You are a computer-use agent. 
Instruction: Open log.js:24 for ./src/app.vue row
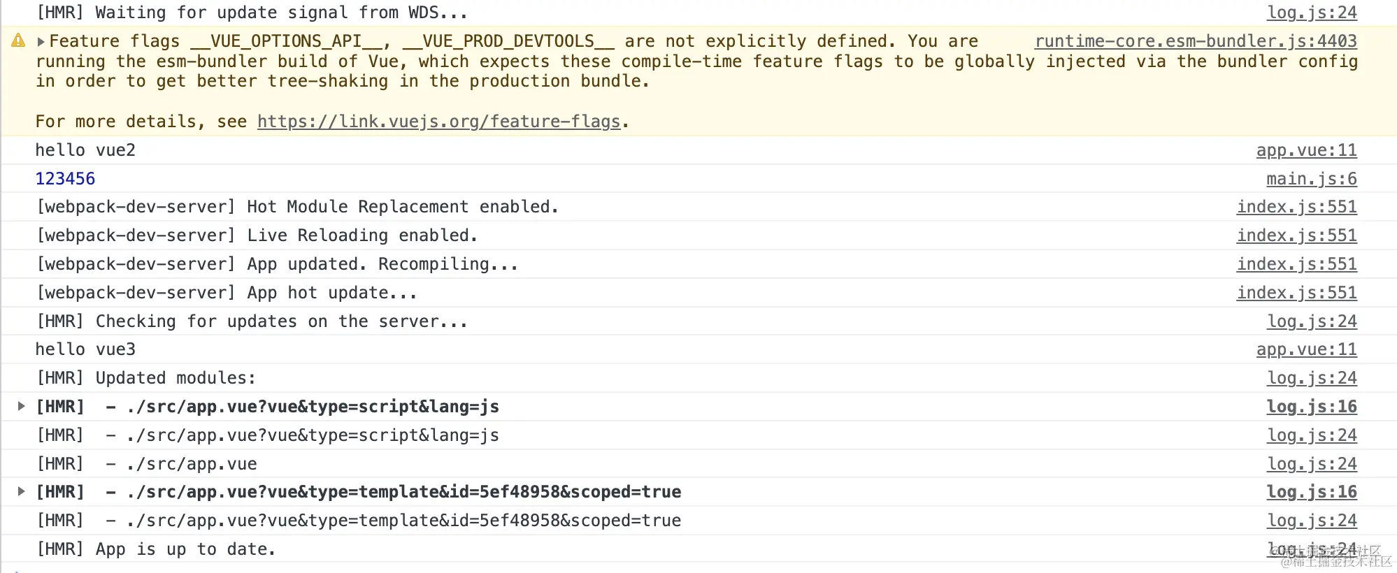click(x=1312, y=464)
